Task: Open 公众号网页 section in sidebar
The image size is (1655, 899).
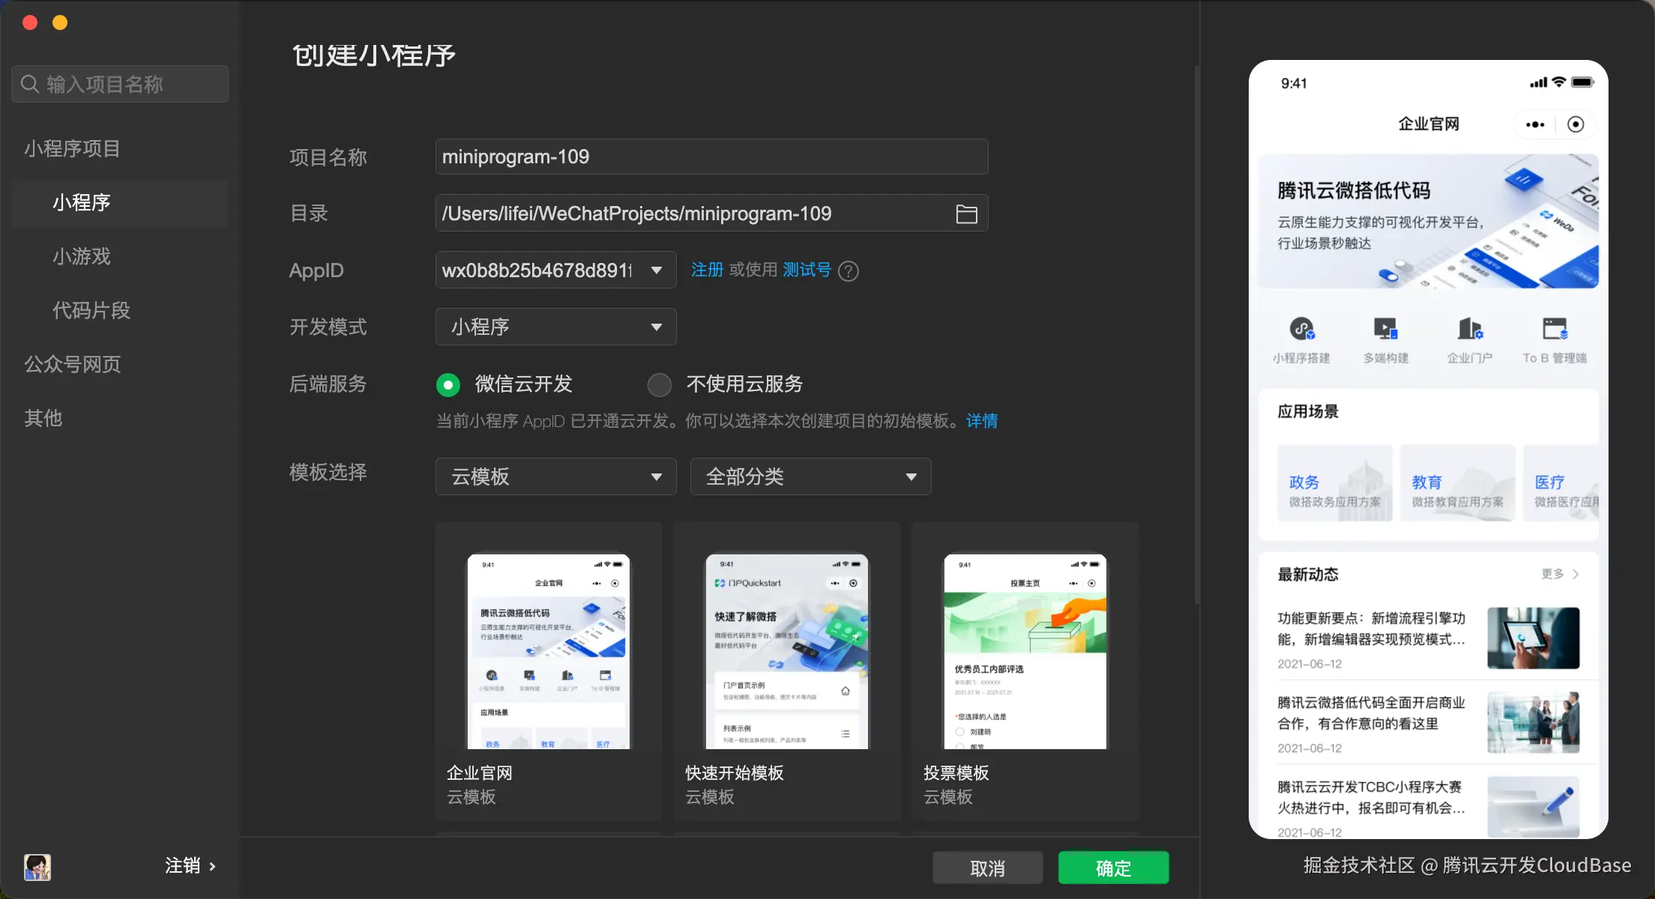Action: [73, 364]
